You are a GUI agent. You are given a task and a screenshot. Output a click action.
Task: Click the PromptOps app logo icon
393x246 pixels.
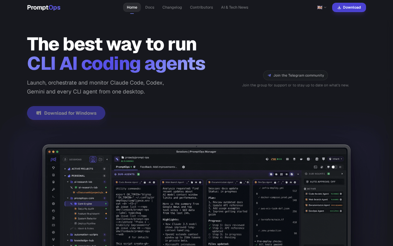coord(53,159)
